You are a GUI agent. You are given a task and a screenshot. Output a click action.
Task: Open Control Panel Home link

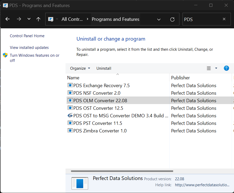pyautogui.click(x=27, y=36)
